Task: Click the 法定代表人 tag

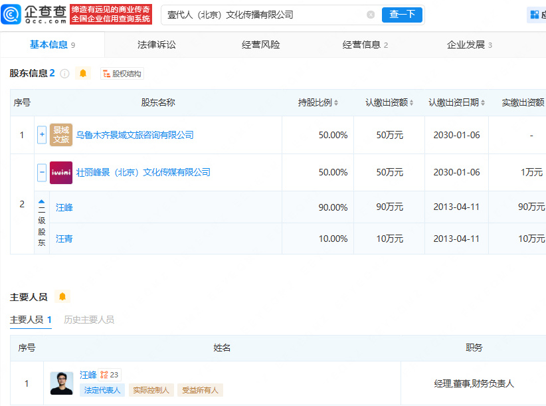Action: (x=102, y=390)
